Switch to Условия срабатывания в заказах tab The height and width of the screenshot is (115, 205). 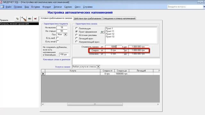[x=56, y=18]
